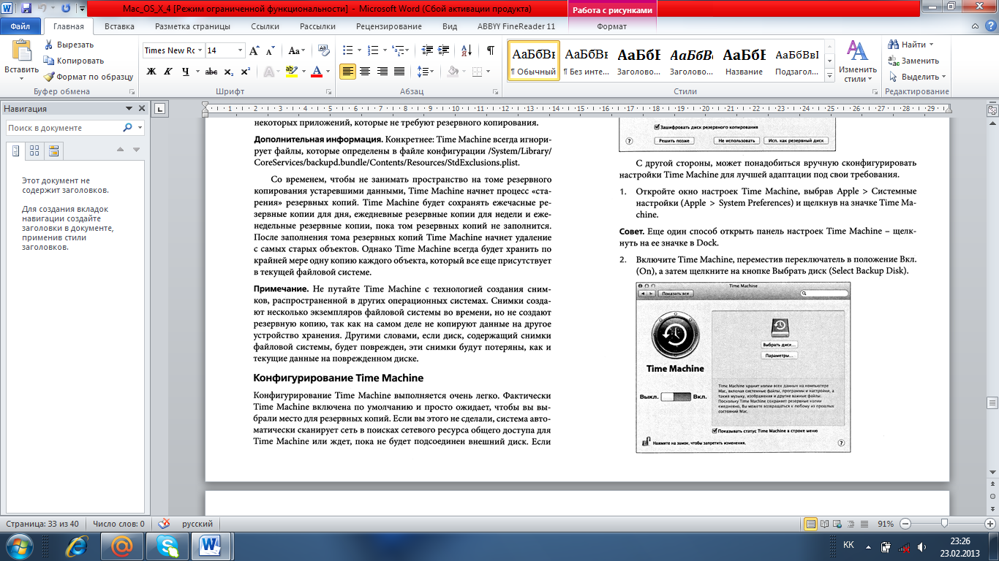Viewport: 999px width, 561px height.
Task: Switch to the Вставка tab
Action: point(119,26)
